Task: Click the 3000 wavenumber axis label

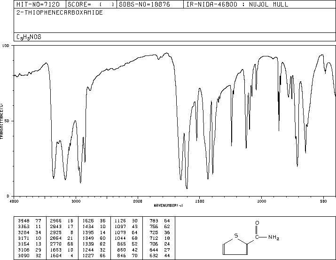Action: [76, 201]
